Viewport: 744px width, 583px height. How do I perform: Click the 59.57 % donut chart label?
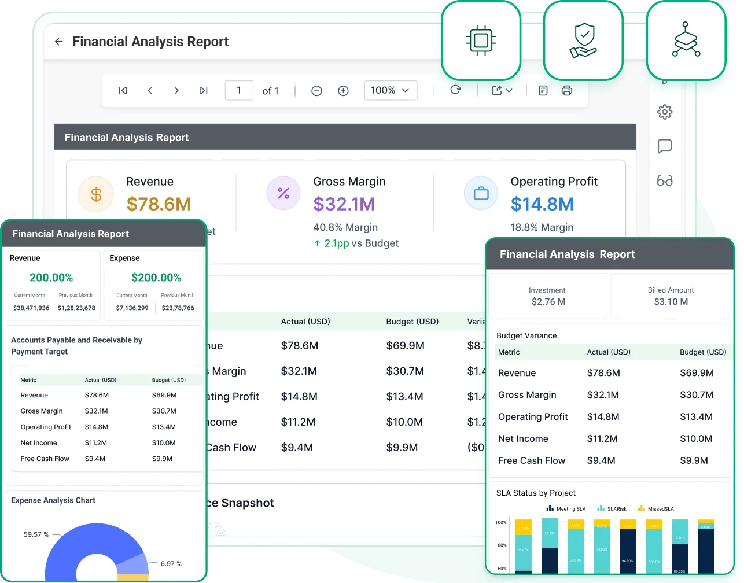[x=36, y=534]
